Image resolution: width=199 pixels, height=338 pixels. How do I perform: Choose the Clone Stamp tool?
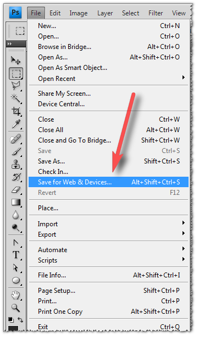(x=16, y=165)
